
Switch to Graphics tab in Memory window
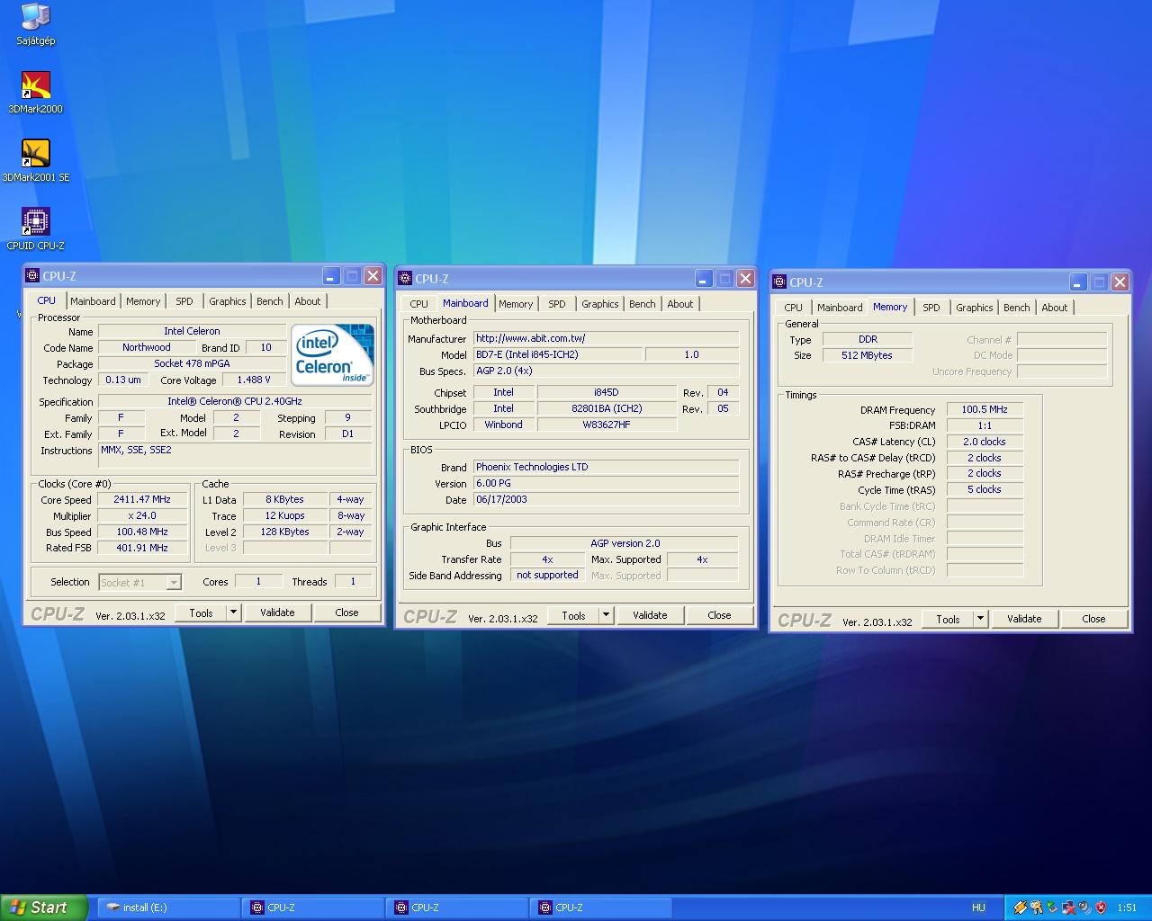(x=975, y=308)
